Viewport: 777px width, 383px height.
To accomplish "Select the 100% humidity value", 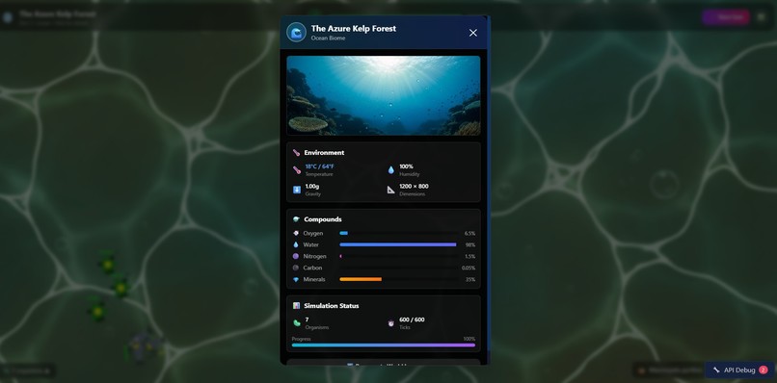I will point(407,166).
